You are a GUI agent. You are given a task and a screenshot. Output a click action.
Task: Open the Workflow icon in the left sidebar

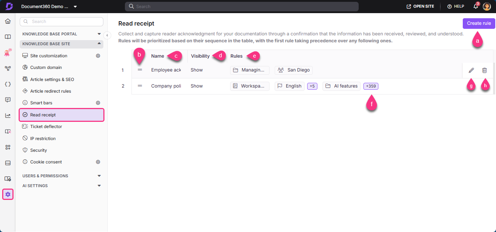8,68
